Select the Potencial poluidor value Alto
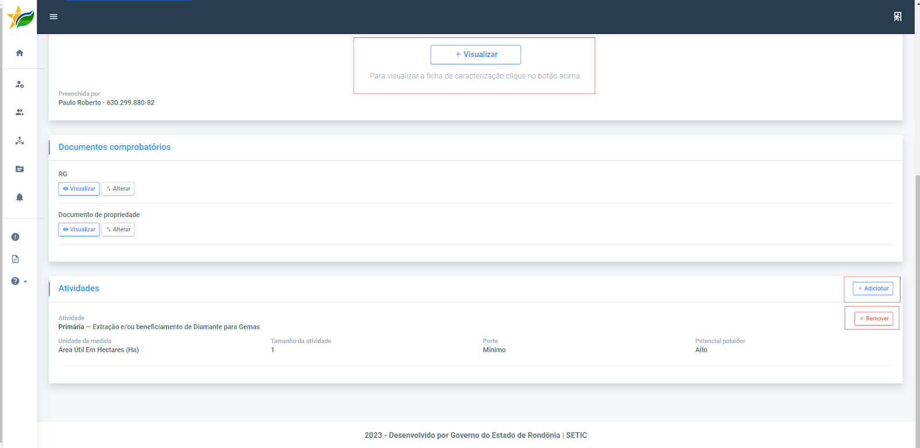 pos(701,350)
